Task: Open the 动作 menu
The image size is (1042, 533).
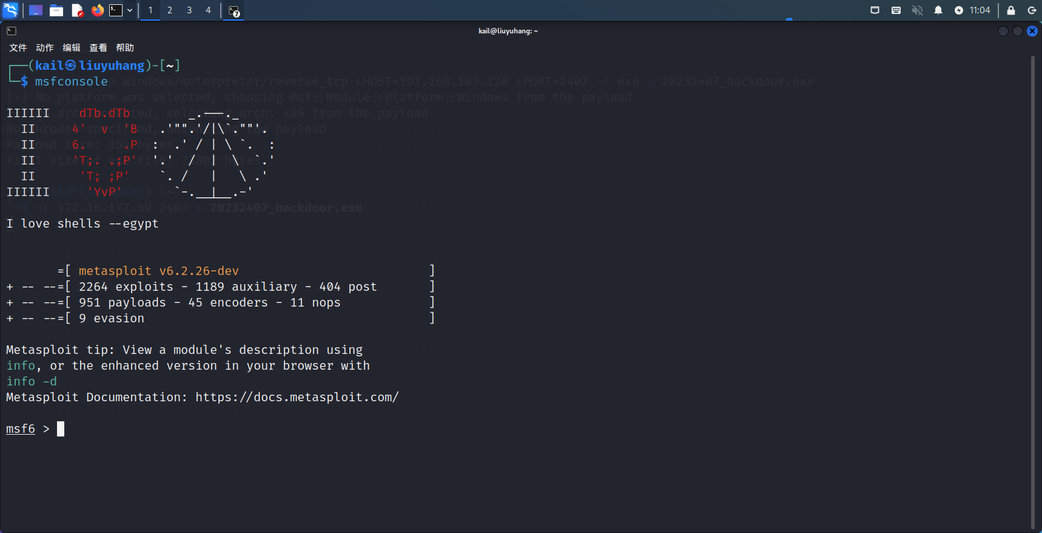Action: [x=45, y=47]
